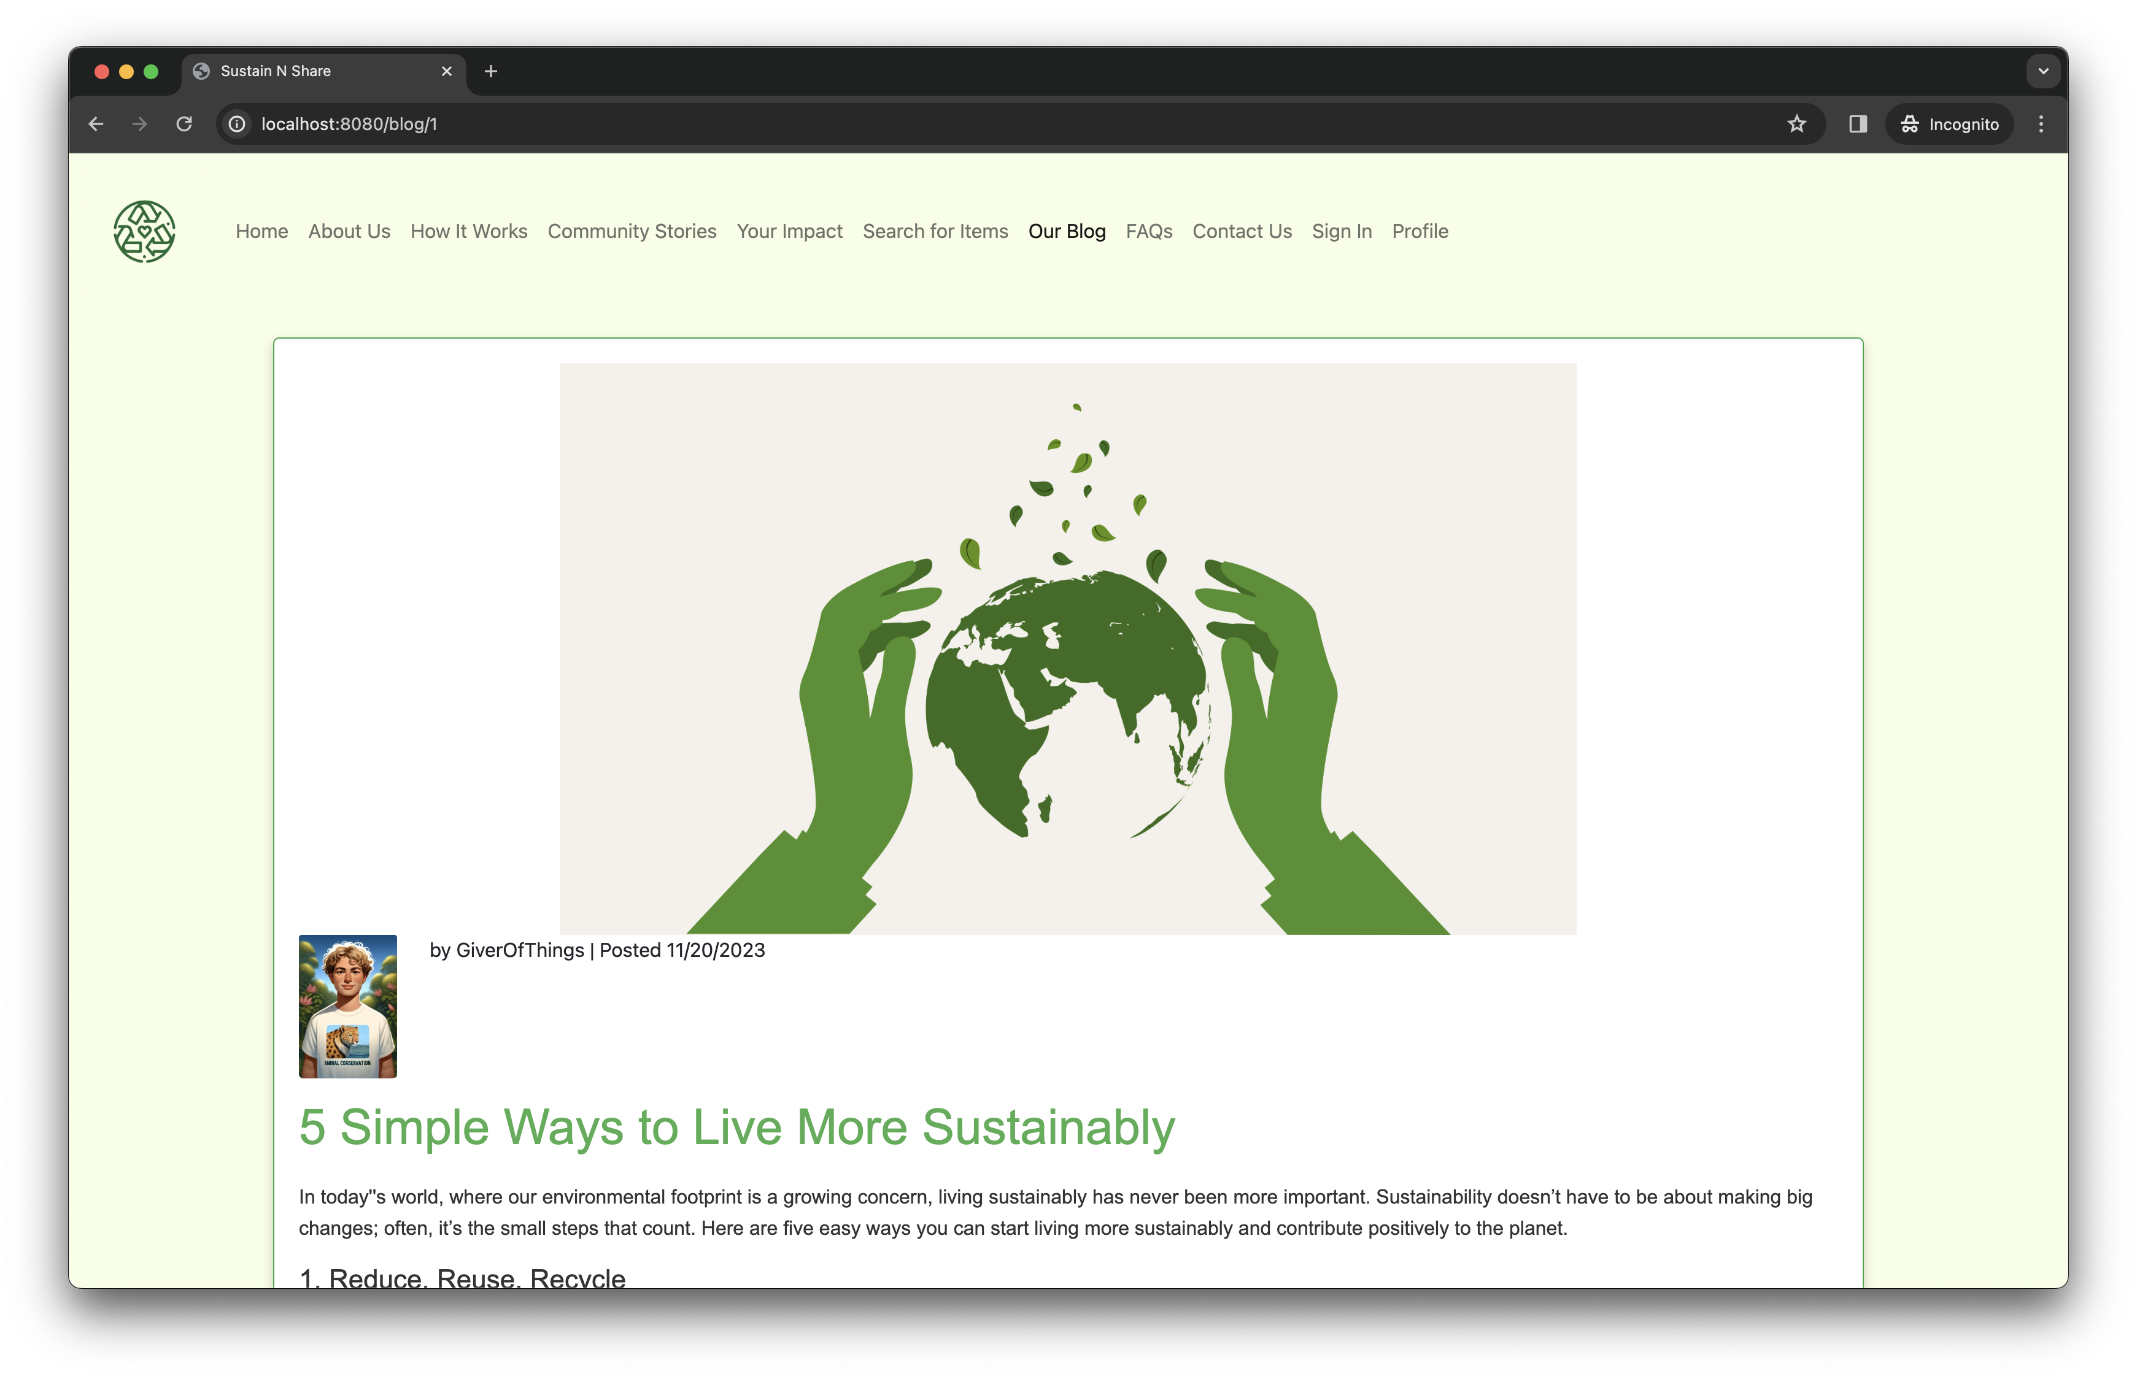
Task: Open a new tab with plus icon
Action: [x=491, y=72]
